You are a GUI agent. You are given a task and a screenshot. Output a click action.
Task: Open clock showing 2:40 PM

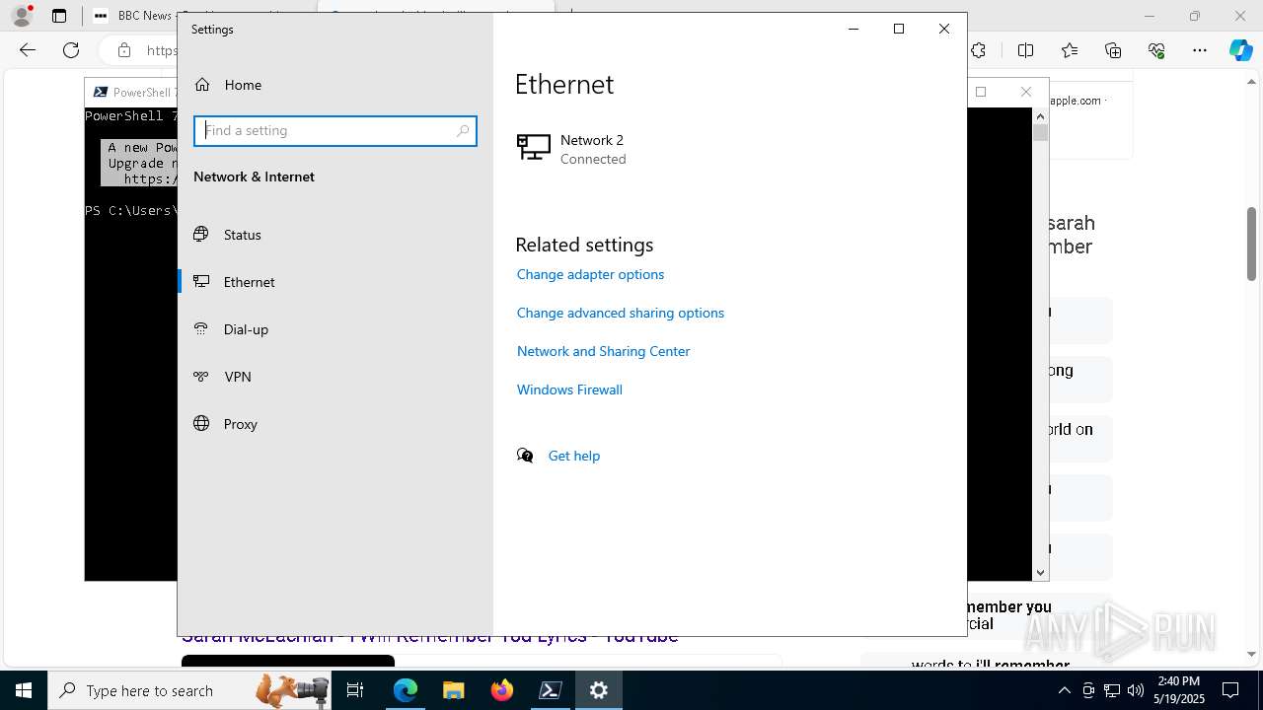click(x=1178, y=690)
